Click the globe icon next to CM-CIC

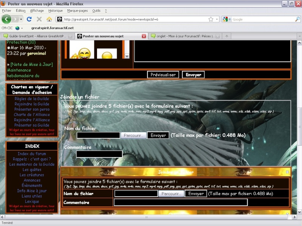coord(17,28)
